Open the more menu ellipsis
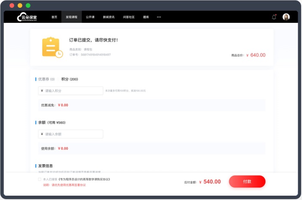 (x=159, y=17)
